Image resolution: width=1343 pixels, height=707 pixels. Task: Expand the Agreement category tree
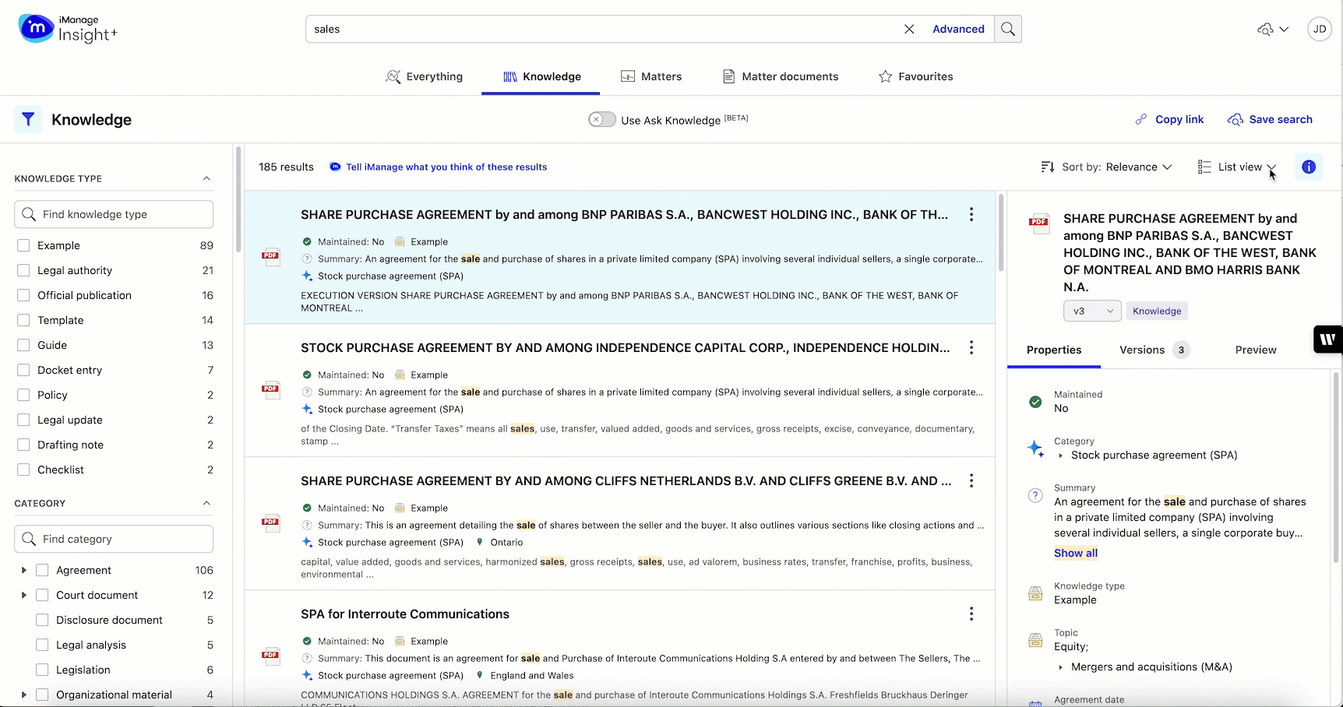23,569
